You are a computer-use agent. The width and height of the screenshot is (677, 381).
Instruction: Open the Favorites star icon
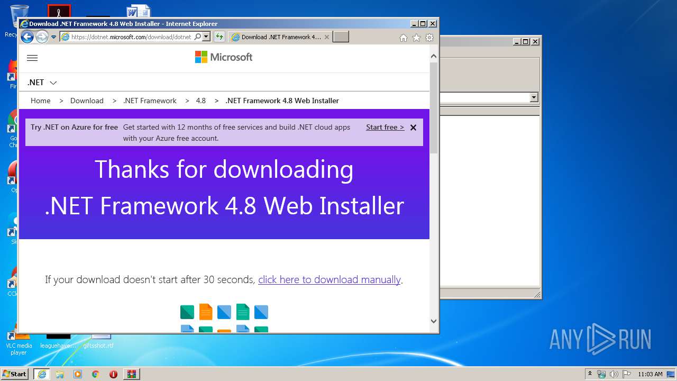click(x=416, y=38)
